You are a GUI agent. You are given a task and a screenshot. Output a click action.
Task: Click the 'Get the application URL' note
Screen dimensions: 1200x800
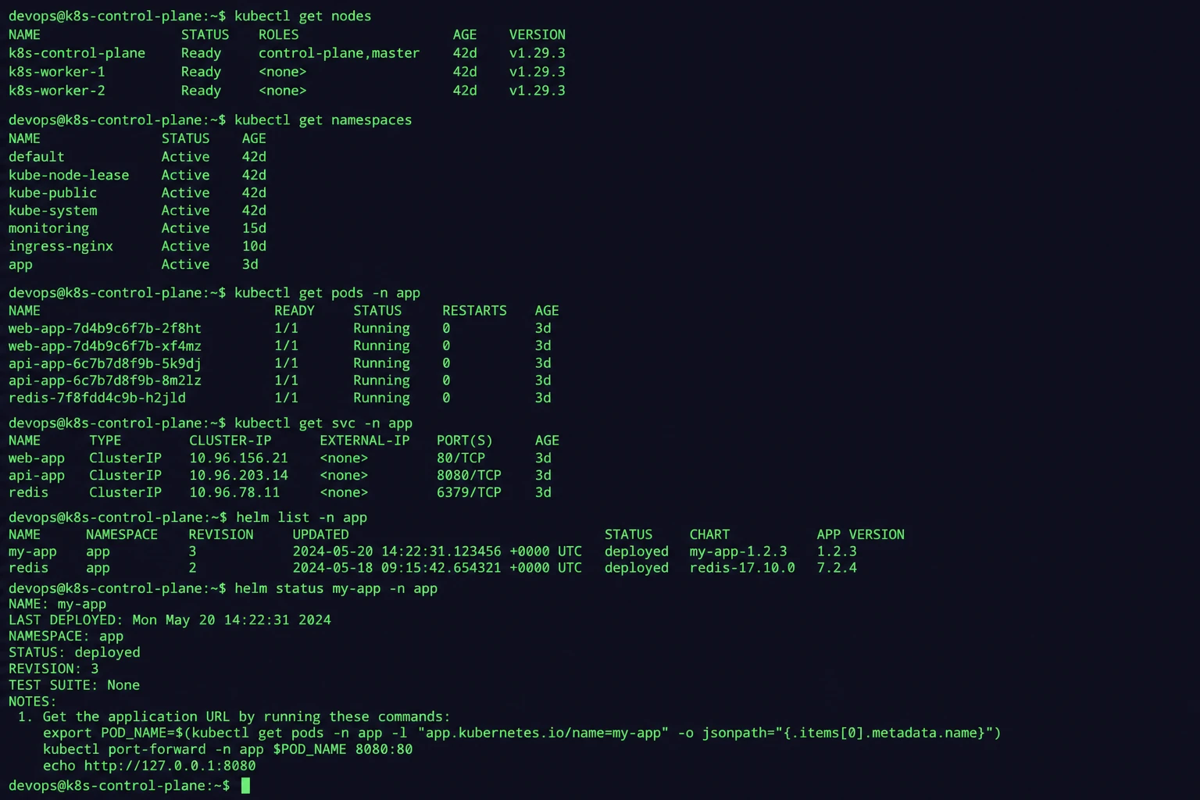tap(234, 717)
